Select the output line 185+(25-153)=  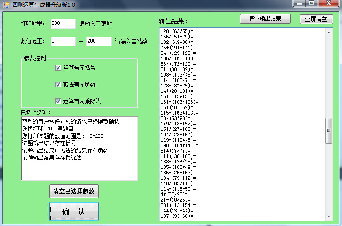coord(178,173)
